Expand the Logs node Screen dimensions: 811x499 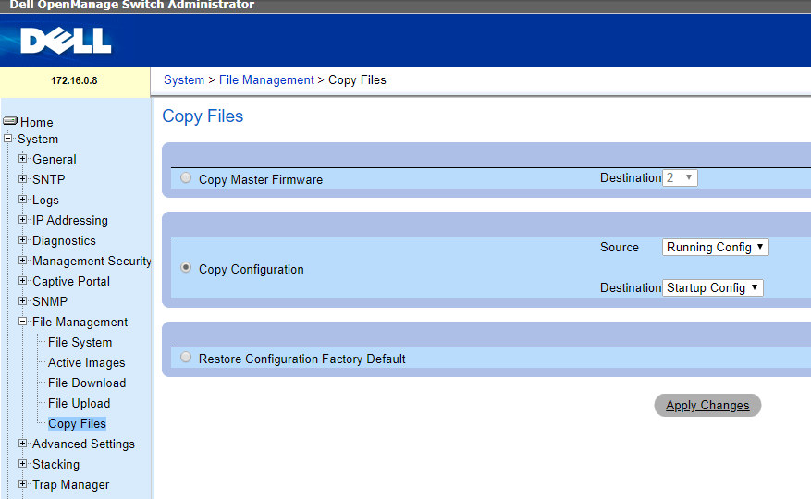pyautogui.click(x=23, y=199)
